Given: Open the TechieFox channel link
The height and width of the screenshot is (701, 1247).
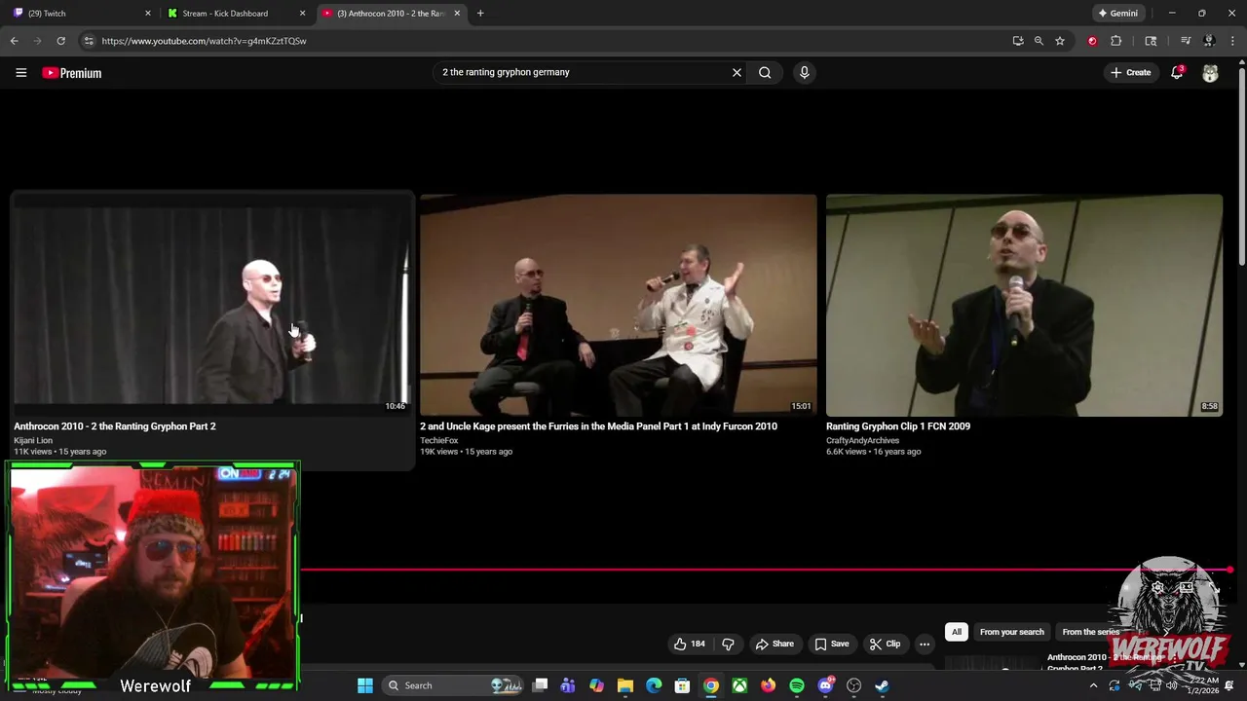Looking at the screenshot, I should 438,440.
